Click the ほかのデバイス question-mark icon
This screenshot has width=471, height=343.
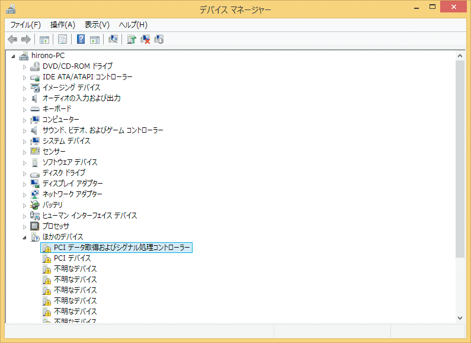[x=35, y=237]
